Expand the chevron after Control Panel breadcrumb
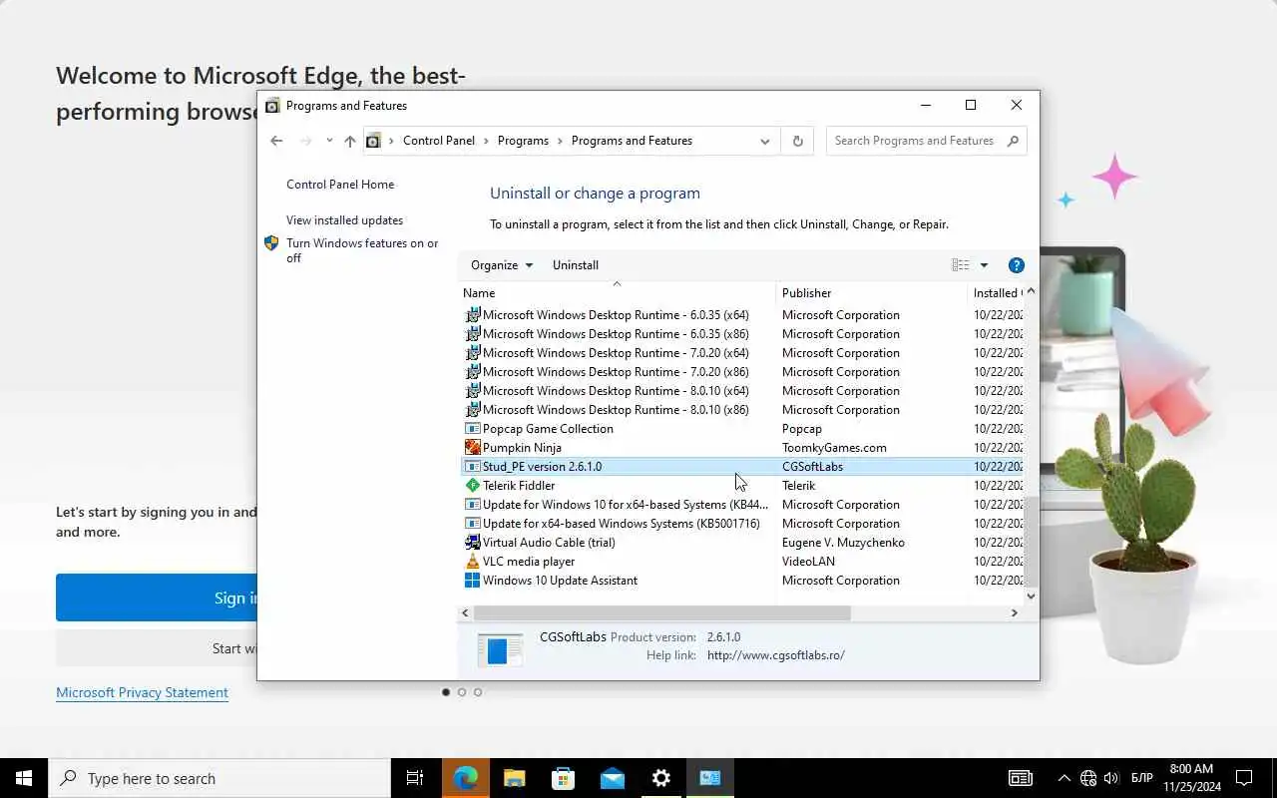 click(486, 141)
